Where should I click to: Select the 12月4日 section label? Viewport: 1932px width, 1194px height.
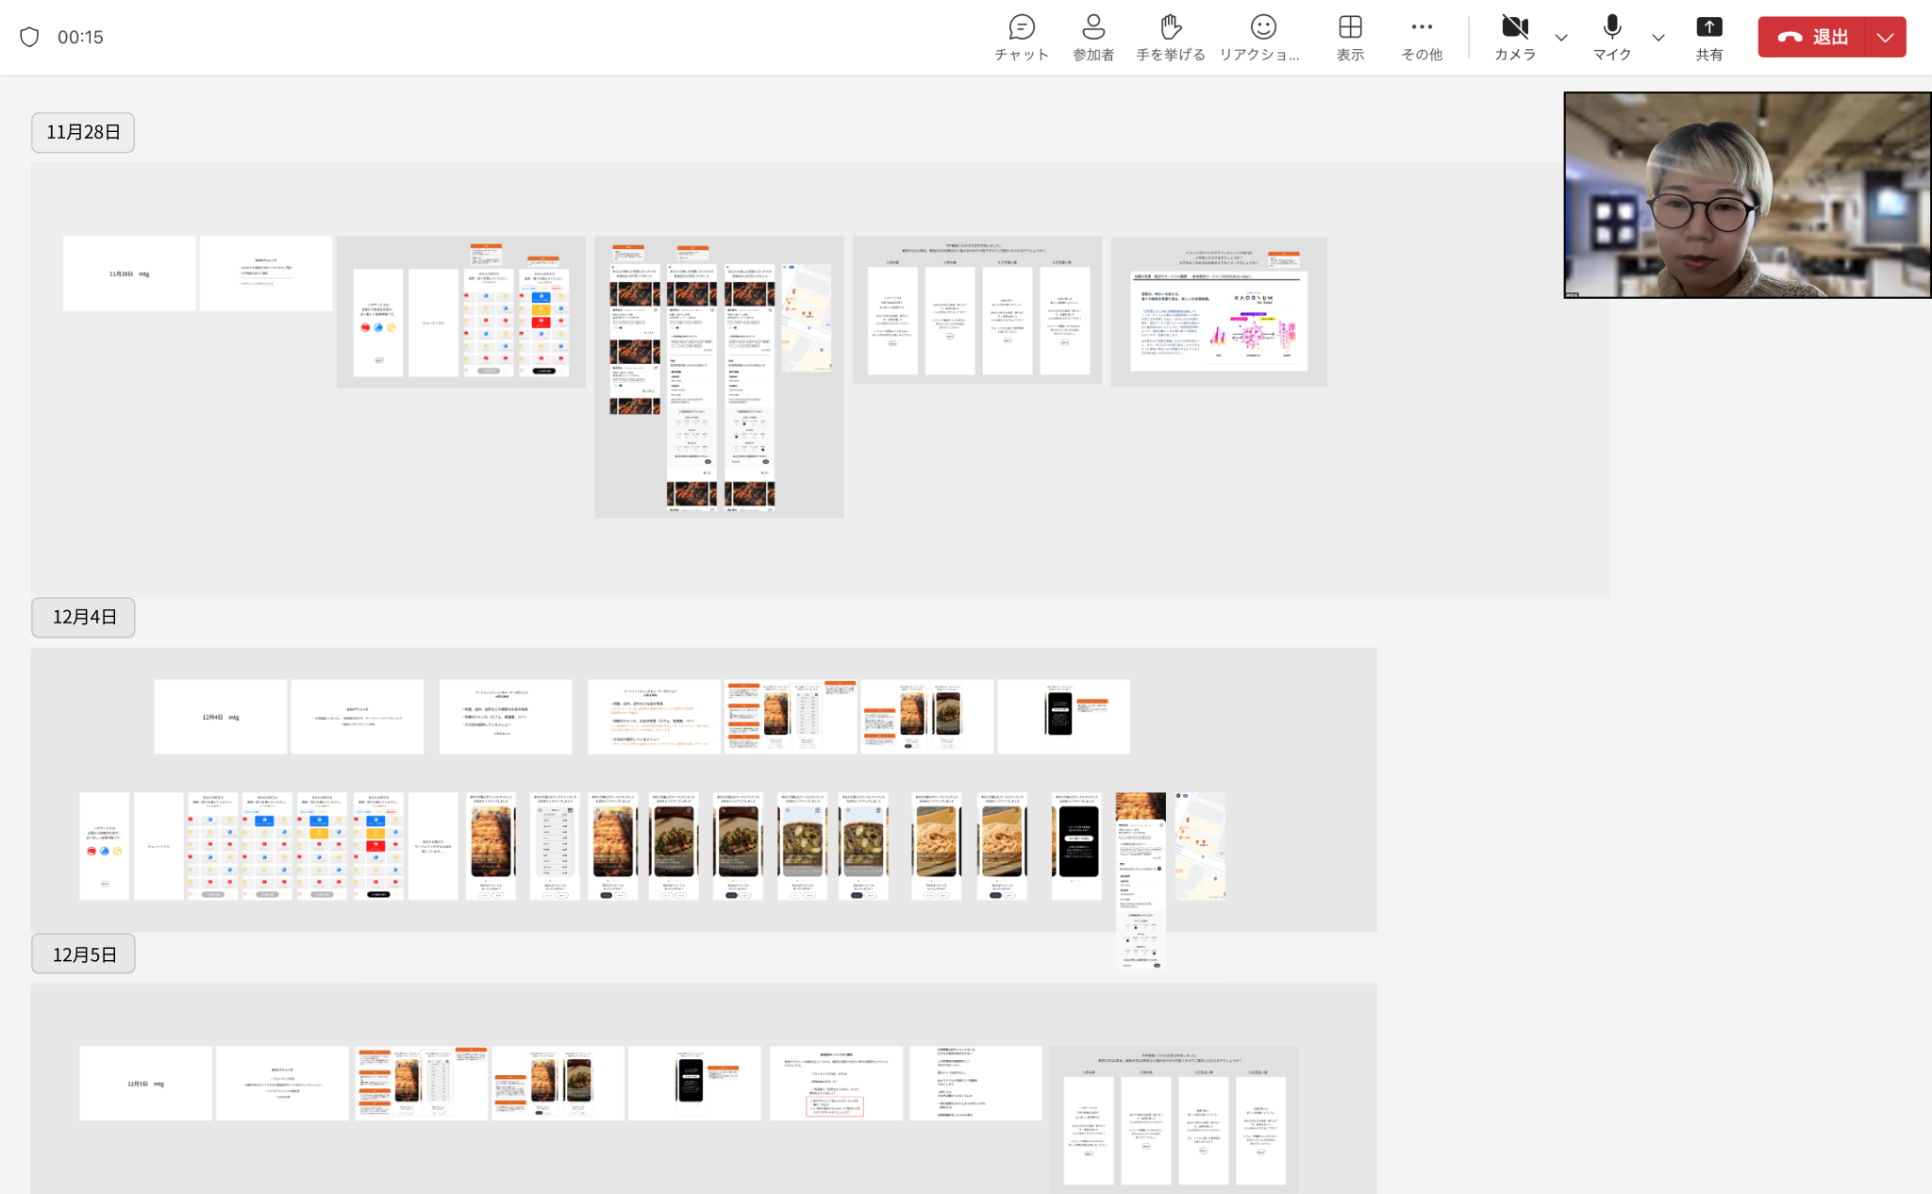[x=83, y=617]
